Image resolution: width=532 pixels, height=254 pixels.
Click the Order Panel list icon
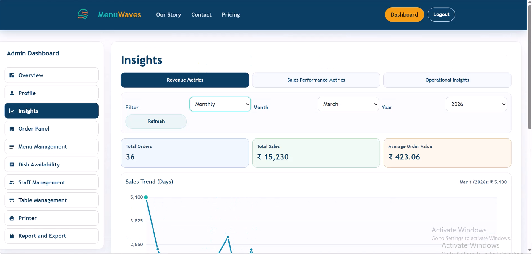[x=12, y=129]
